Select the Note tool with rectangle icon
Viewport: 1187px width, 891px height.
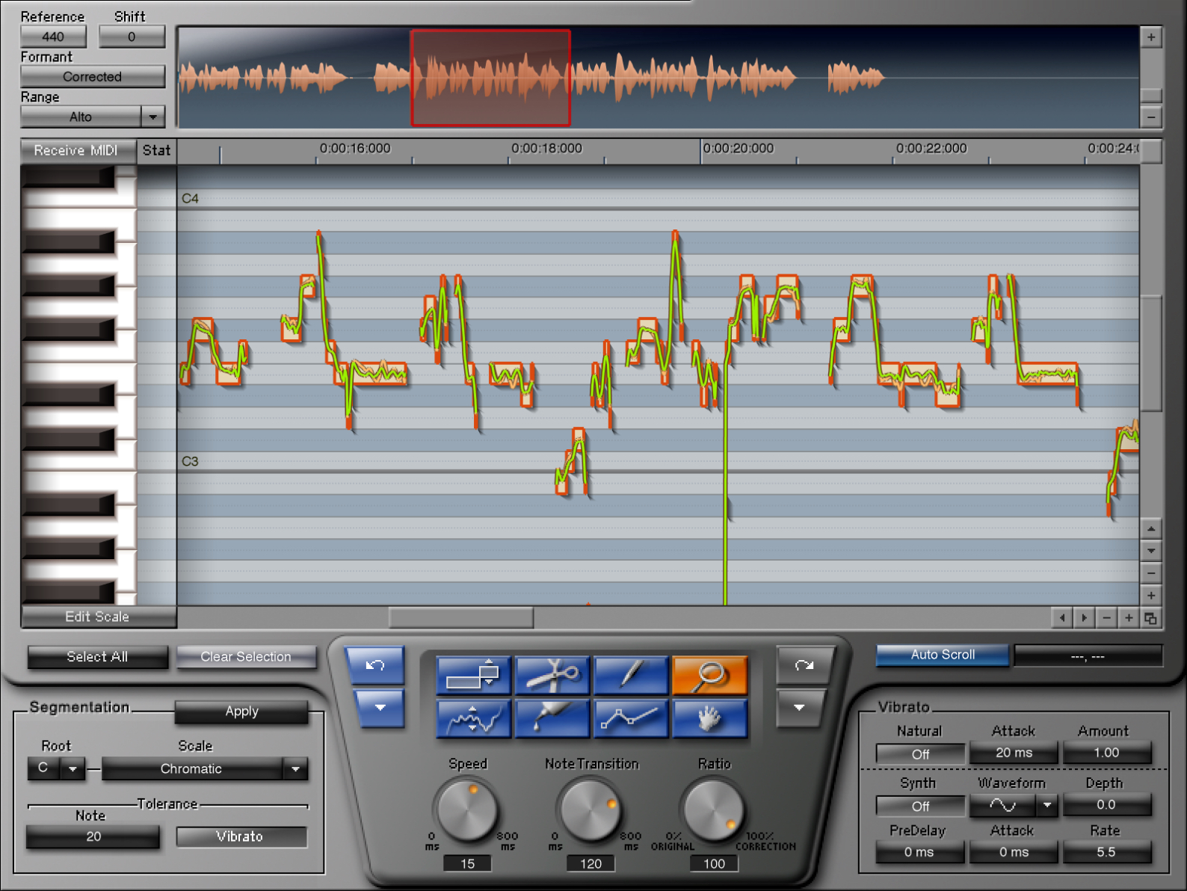tap(473, 675)
